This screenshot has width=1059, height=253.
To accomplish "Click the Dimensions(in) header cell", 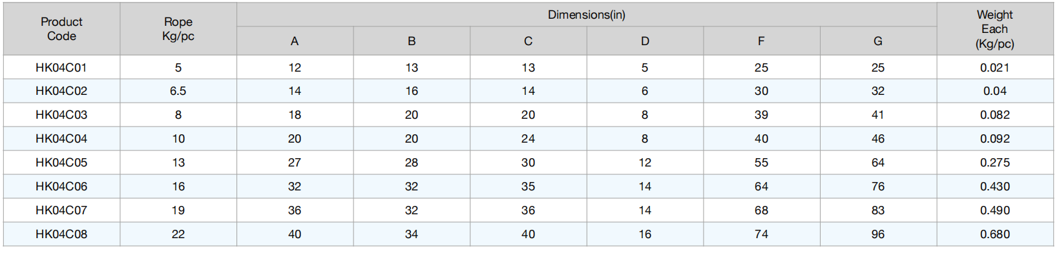I will pyautogui.click(x=587, y=15).
